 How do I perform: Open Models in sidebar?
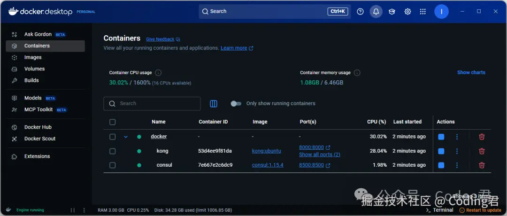click(x=45, y=98)
